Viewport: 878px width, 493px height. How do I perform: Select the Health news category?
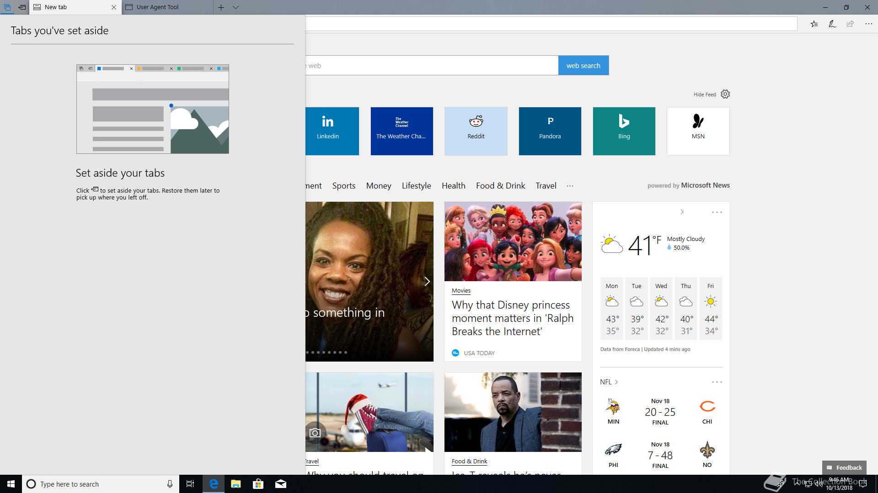pos(453,186)
